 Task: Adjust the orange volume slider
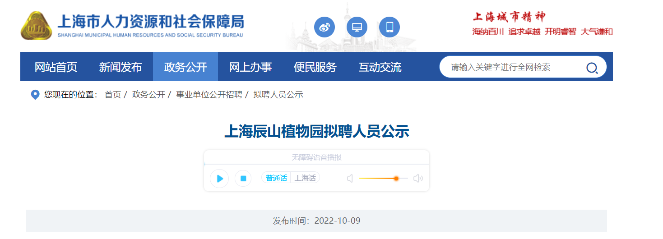click(x=396, y=179)
